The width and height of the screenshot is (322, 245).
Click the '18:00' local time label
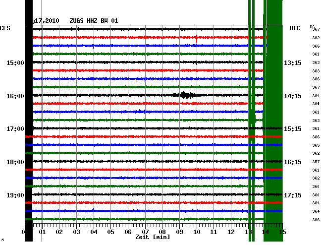coord(15,162)
